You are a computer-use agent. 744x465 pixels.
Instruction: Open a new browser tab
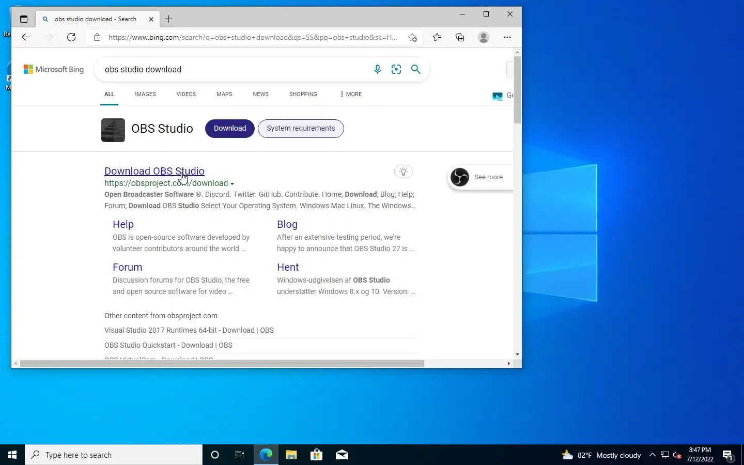(168, 19)
